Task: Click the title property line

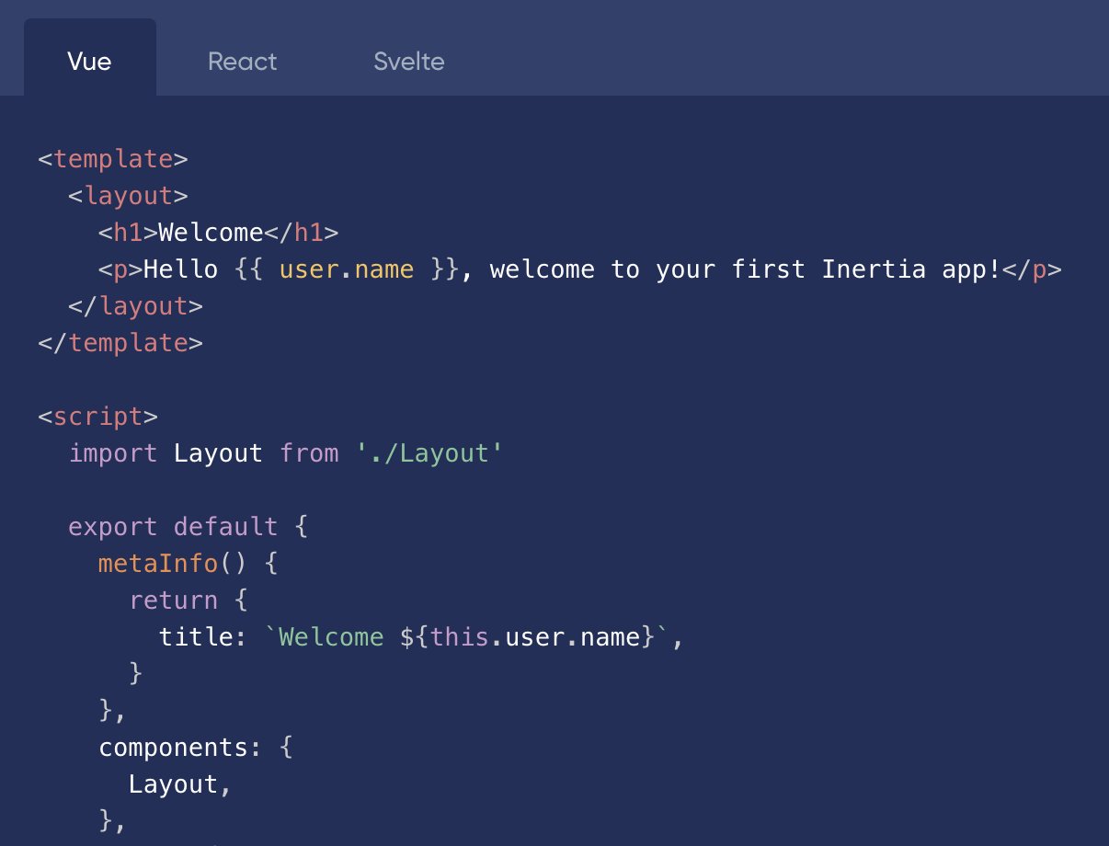Action: click(422, 637)
